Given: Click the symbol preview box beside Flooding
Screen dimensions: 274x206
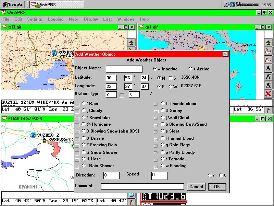Looking at the screenshot, I should [156, 167].
